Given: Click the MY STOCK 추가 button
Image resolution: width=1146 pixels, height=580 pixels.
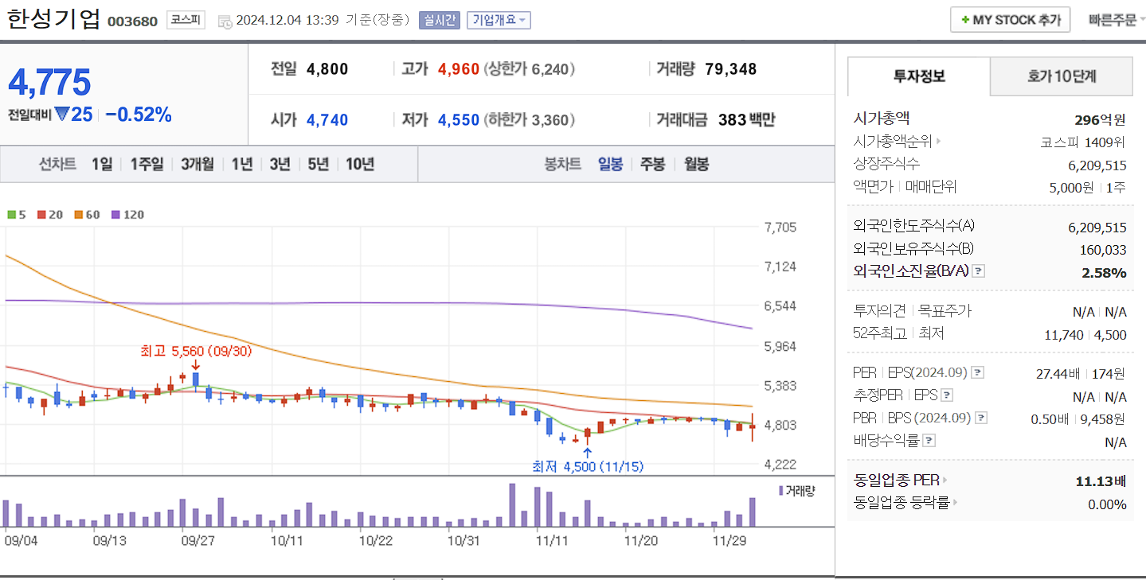Looking at the screenshot, I should click(1010, 19).
